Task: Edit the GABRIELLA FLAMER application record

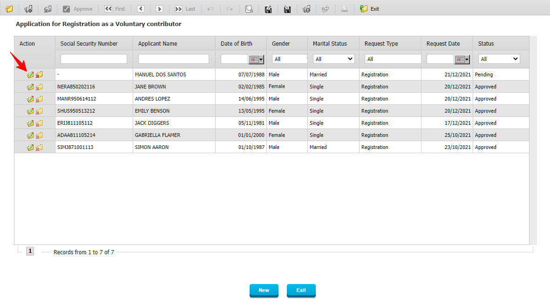Action: coord(31,136)
